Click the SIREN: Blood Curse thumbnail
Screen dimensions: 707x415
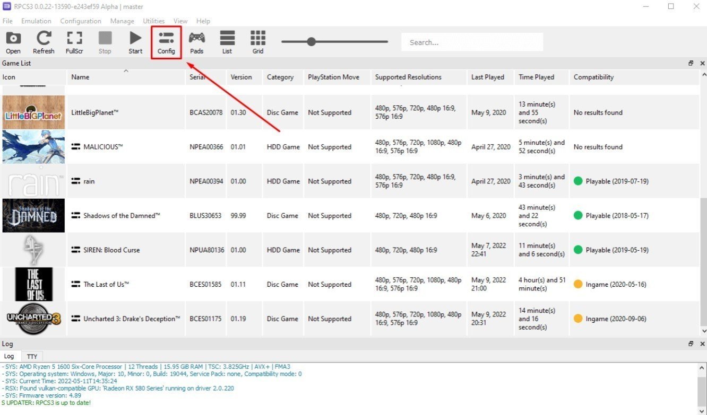click(33, 250)
